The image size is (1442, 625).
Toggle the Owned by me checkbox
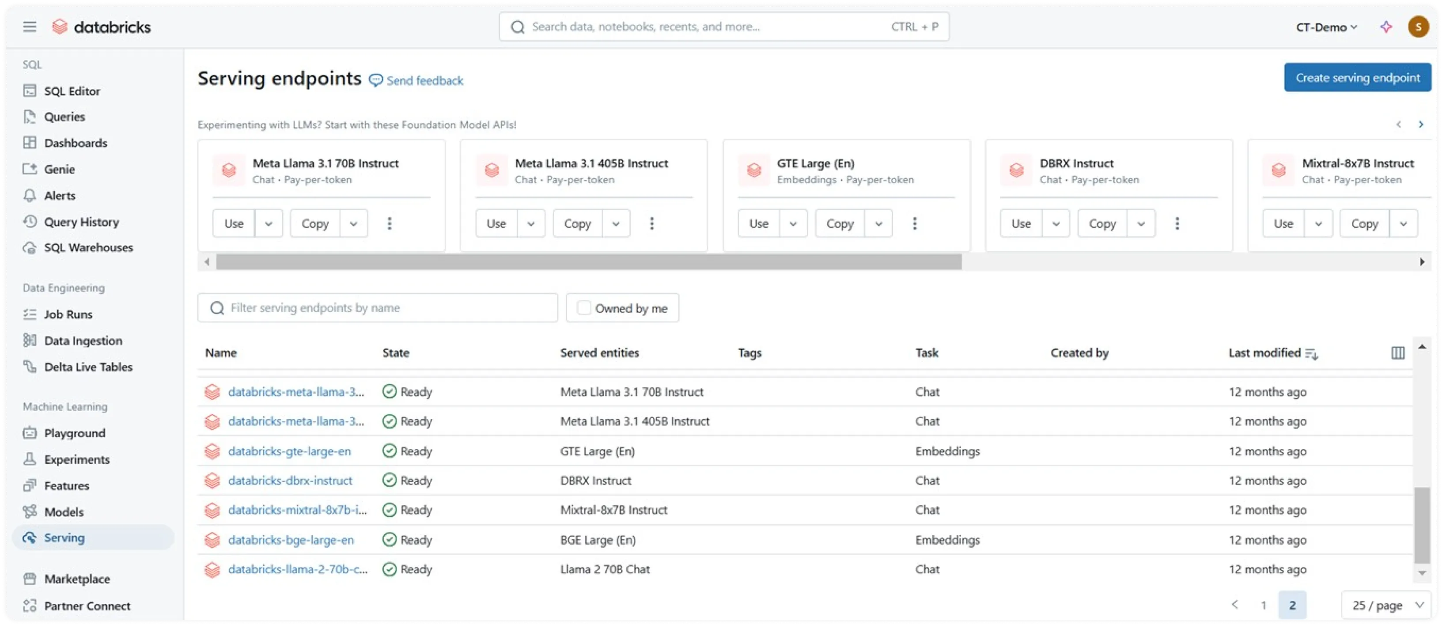click(x=584, y=308)
